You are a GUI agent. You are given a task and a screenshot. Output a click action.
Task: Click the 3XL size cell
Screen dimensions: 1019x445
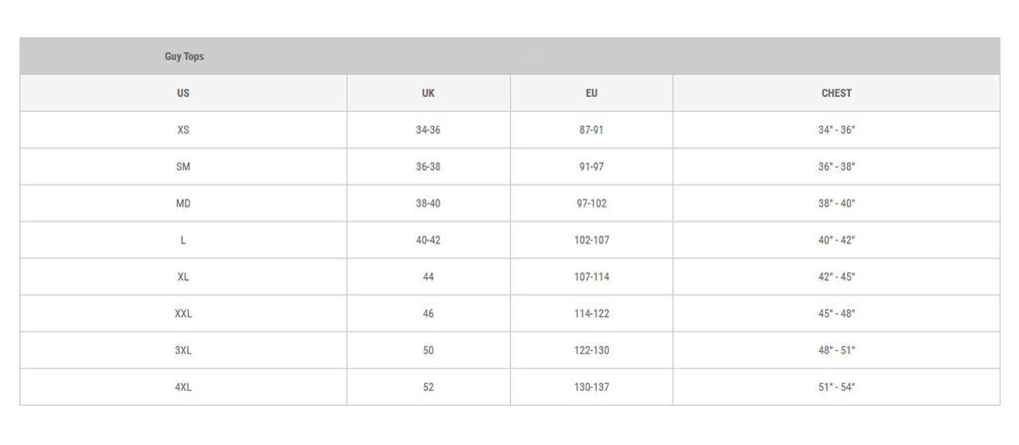183,350
